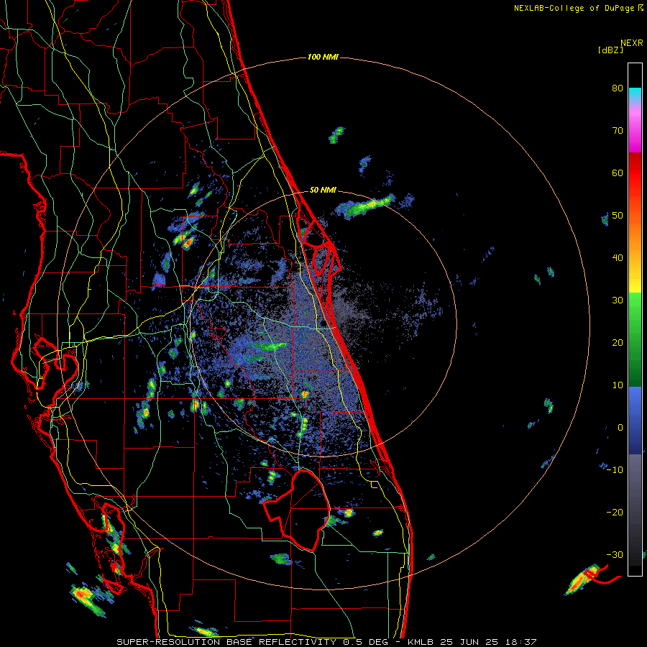Click the NEXR label above the scale
The height and width of the screenshot is (647, 647).
pos(632,43)
